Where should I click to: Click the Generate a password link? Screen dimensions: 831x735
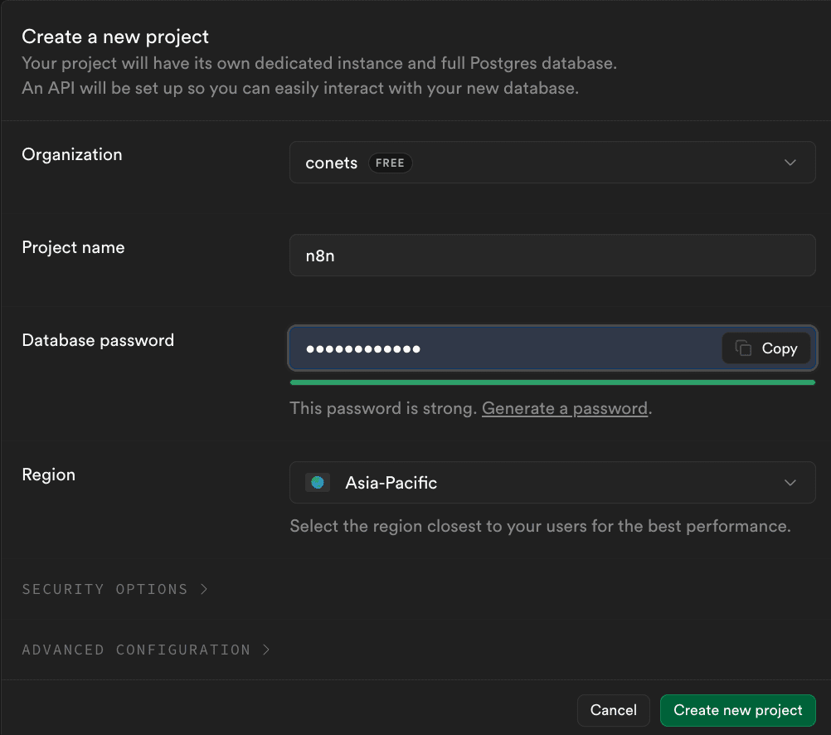click(564, 408)
